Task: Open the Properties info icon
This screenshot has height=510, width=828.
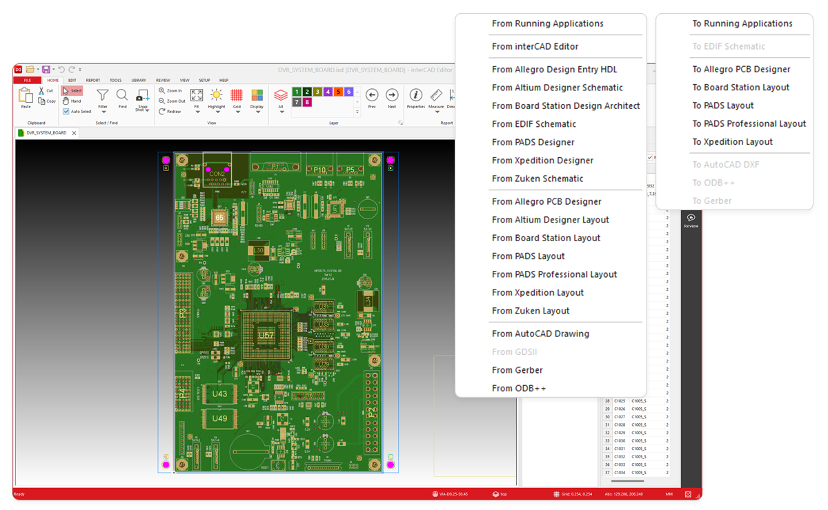Action: [x=415, y=95]
